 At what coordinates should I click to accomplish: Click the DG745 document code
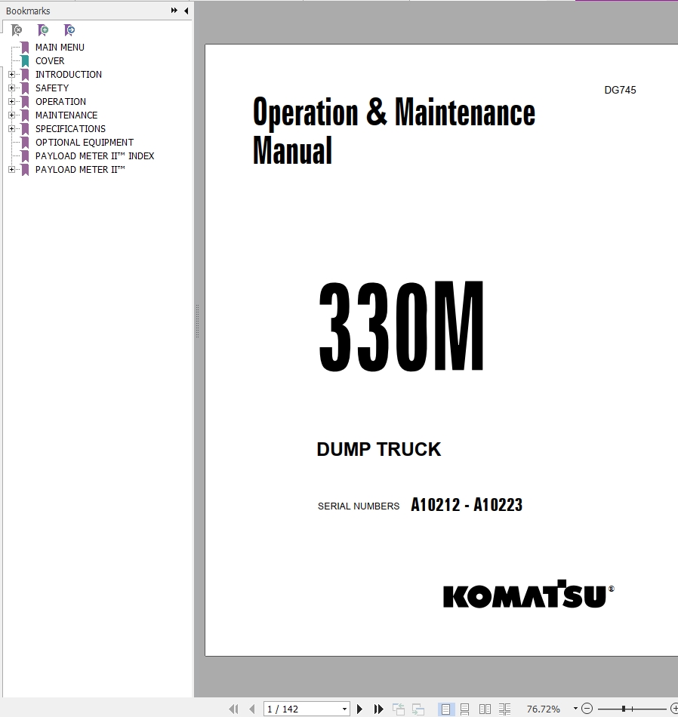click(620, 90)
